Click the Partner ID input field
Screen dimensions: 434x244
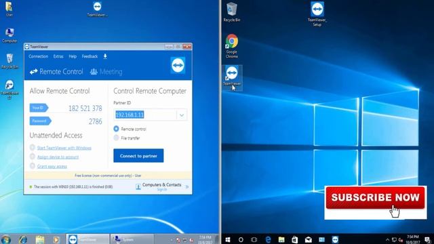(145, 115)
